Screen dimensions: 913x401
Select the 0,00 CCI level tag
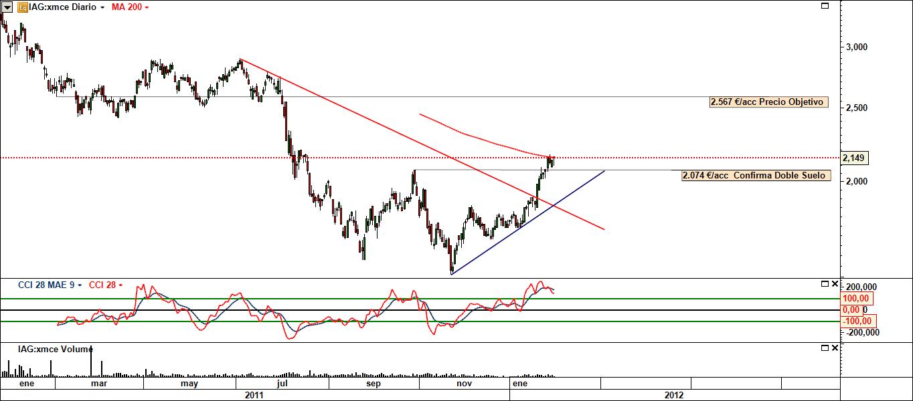coord(851,310)
